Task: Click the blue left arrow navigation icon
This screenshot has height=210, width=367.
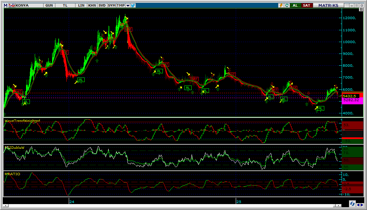Action: [358, 205]
